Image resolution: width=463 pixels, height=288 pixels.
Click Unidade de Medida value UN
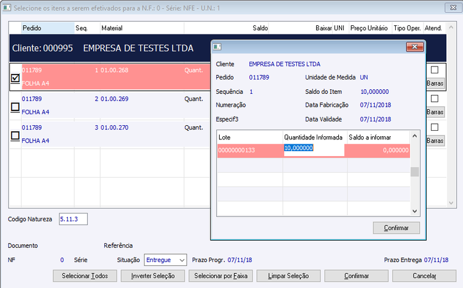click(x=364, y=77)
